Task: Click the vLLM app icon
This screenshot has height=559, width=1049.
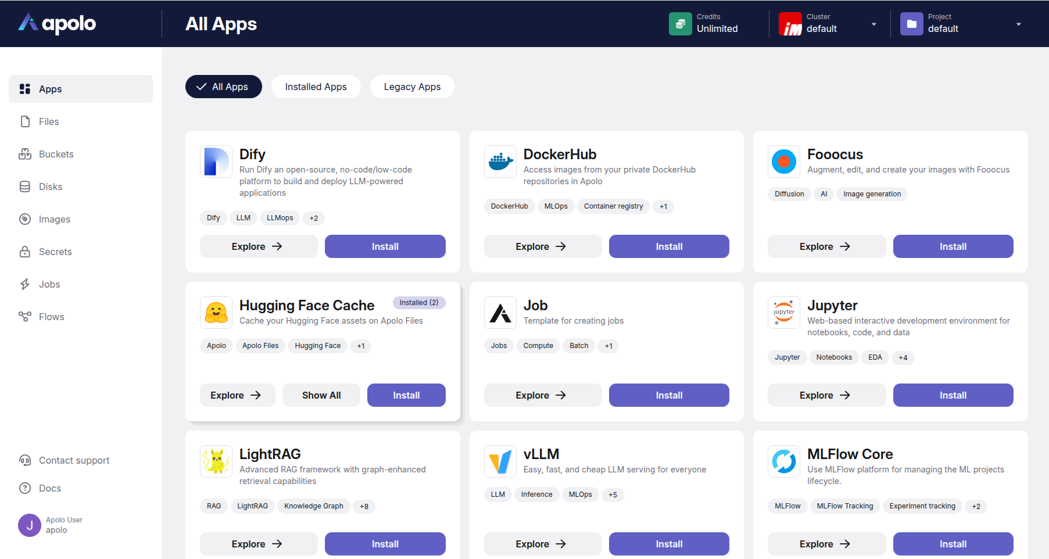Action: [500, 461]
